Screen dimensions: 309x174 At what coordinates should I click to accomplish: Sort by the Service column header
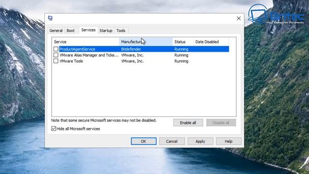(85, 42)
